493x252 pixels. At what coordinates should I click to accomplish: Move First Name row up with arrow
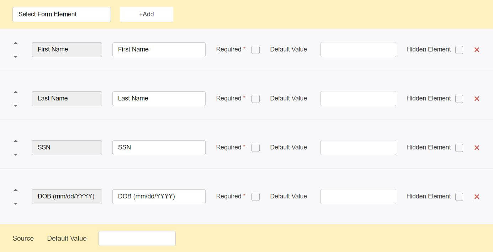click(x=16, y=43)
